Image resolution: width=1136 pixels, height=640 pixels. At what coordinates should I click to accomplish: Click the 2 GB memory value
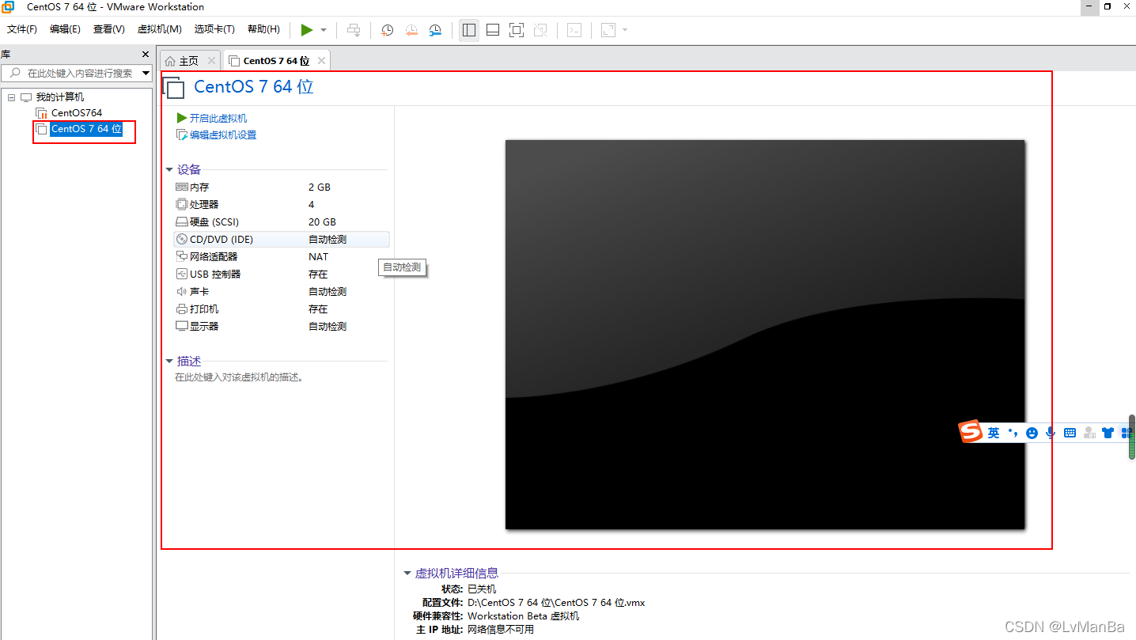(320, 187)
